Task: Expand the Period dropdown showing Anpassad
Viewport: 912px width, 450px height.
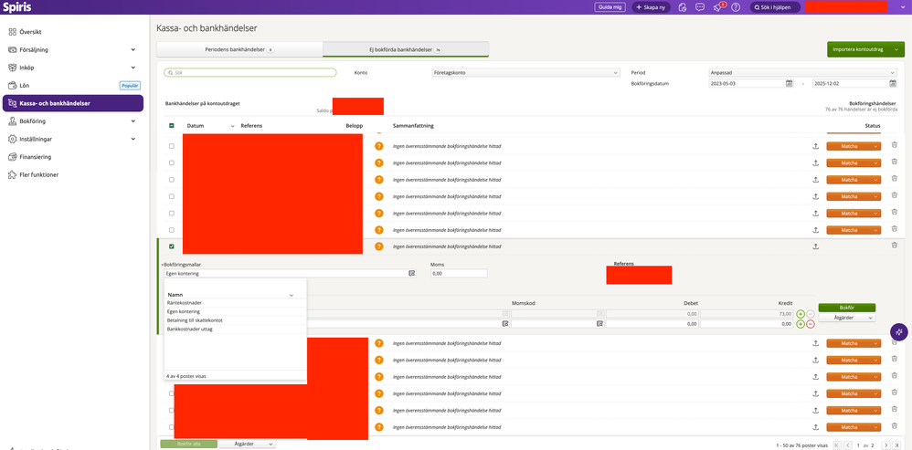Action: 796,71
